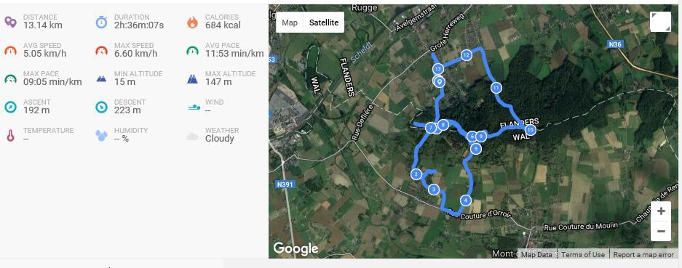The height and width of the screenshot is (268, 682).
Task: Select the Satellite map view
Action: click(324, 23)
